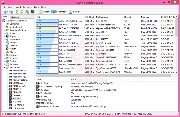
Task: Click the DirectX icon
Action: point(7,49)
